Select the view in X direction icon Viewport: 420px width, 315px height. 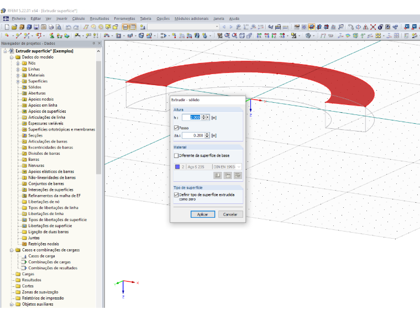pyautogui.click(x=259, y=35)
